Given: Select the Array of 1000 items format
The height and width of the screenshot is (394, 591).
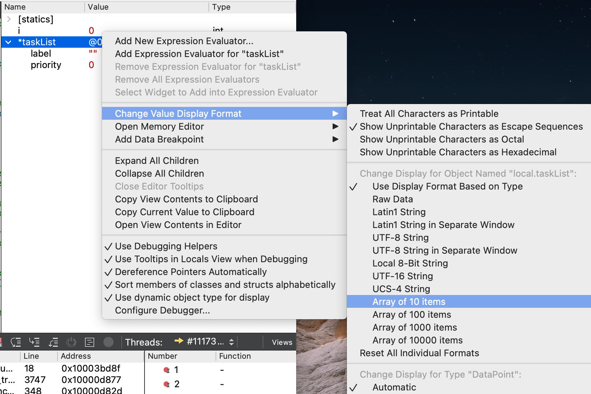Looking at the screenshot, I should (x=414, y=327).
